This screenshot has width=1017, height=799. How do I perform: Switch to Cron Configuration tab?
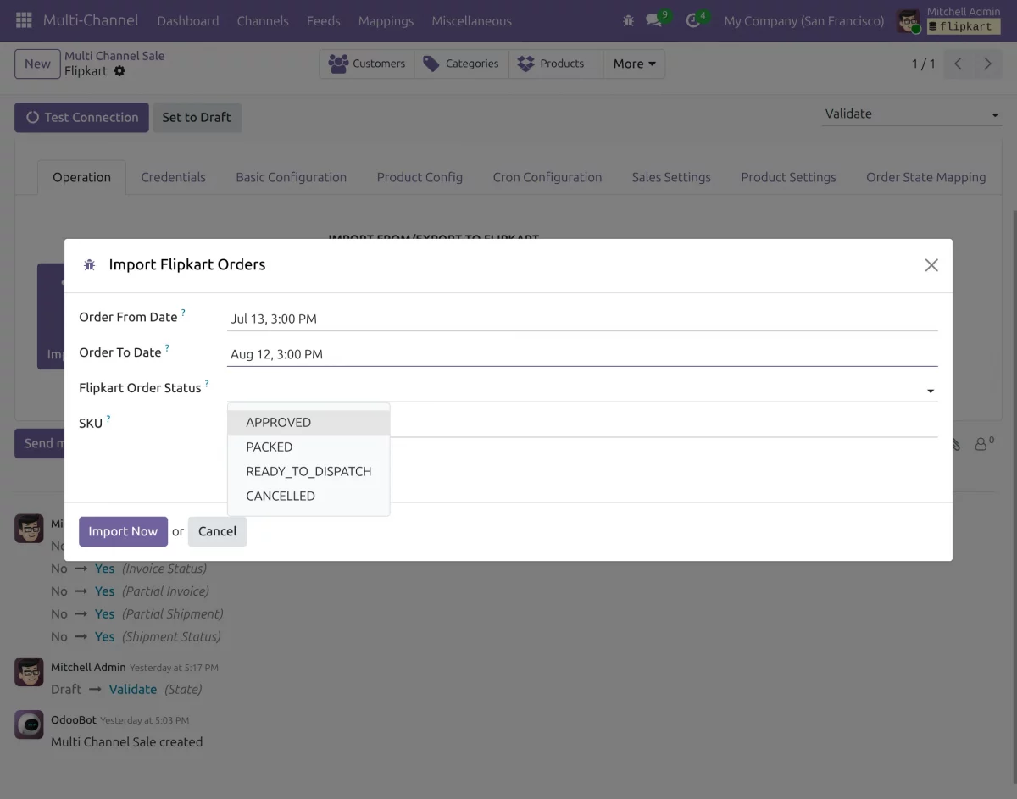[547, 177]
